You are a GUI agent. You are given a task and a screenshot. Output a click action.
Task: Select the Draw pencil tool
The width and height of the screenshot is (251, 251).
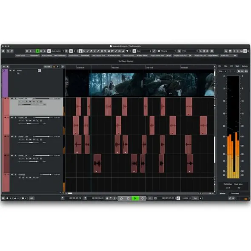[x=88, y=51]
